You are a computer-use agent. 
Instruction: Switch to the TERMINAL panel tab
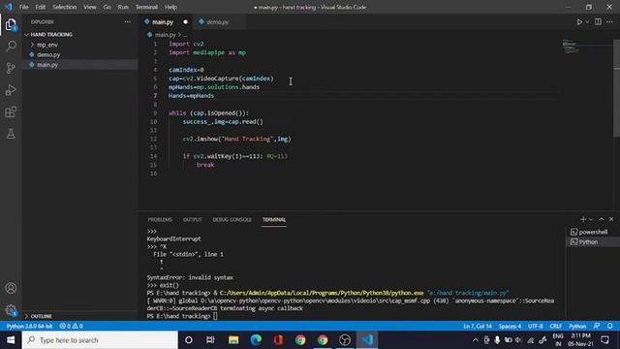coord(273,220)
